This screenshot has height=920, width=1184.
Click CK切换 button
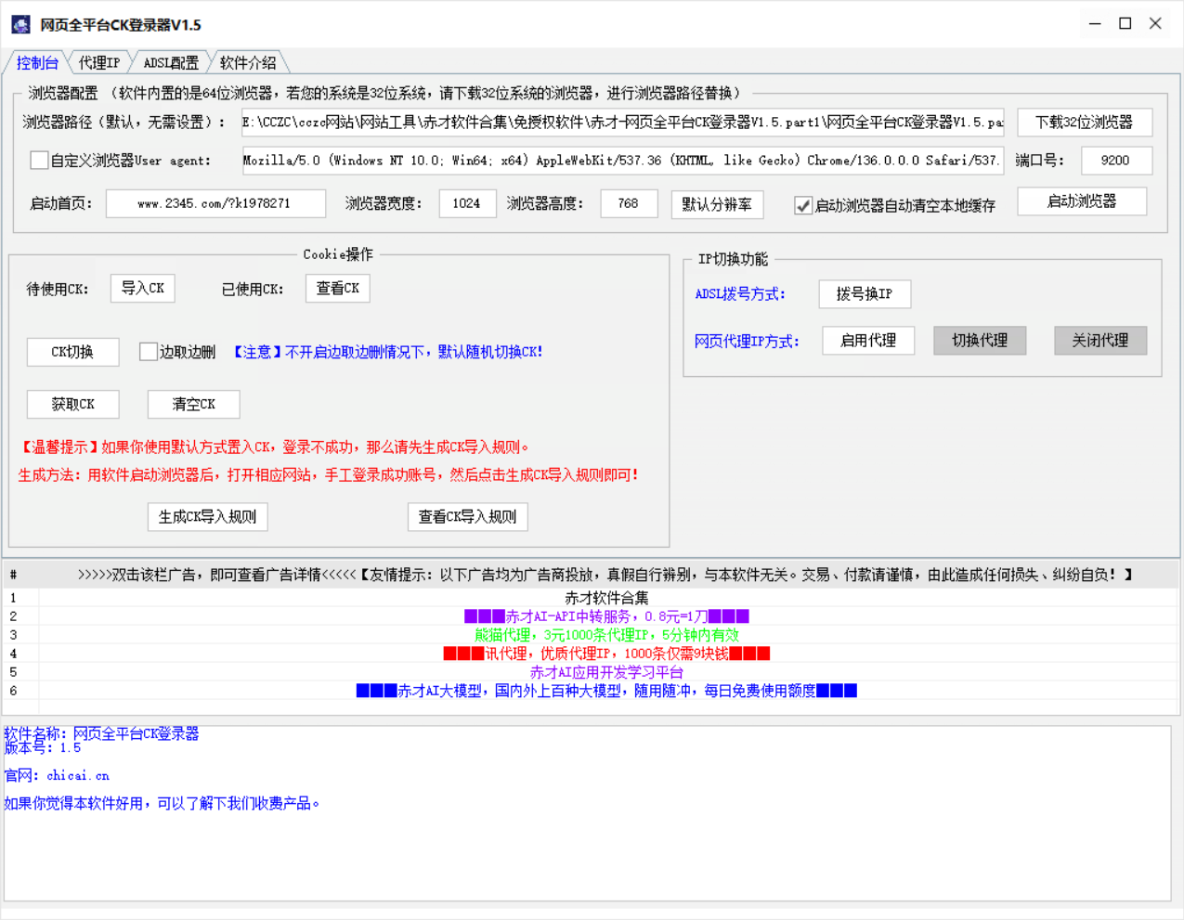tap(72, 352)
